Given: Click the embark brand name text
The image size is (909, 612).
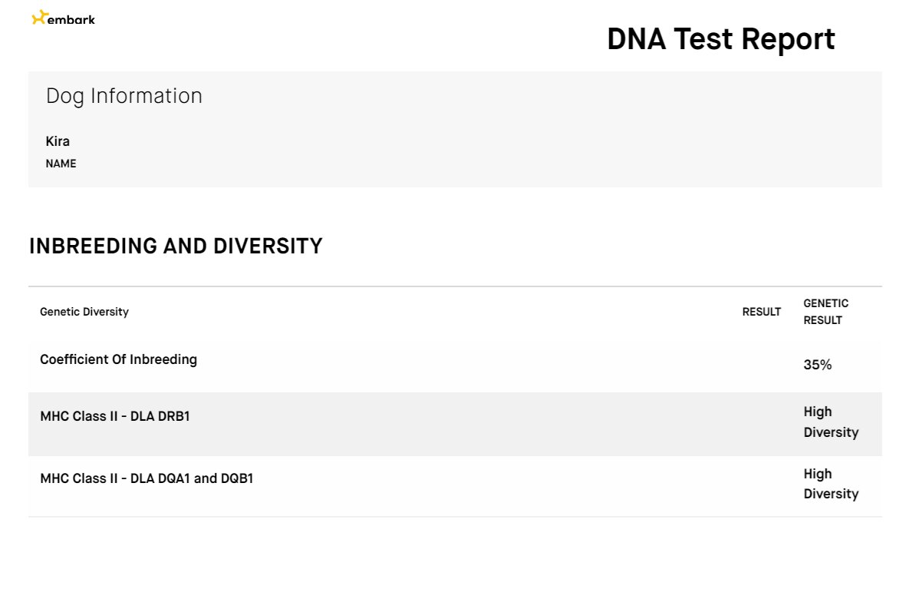Looking at the screenshot, I should click(x=71, y=20).
